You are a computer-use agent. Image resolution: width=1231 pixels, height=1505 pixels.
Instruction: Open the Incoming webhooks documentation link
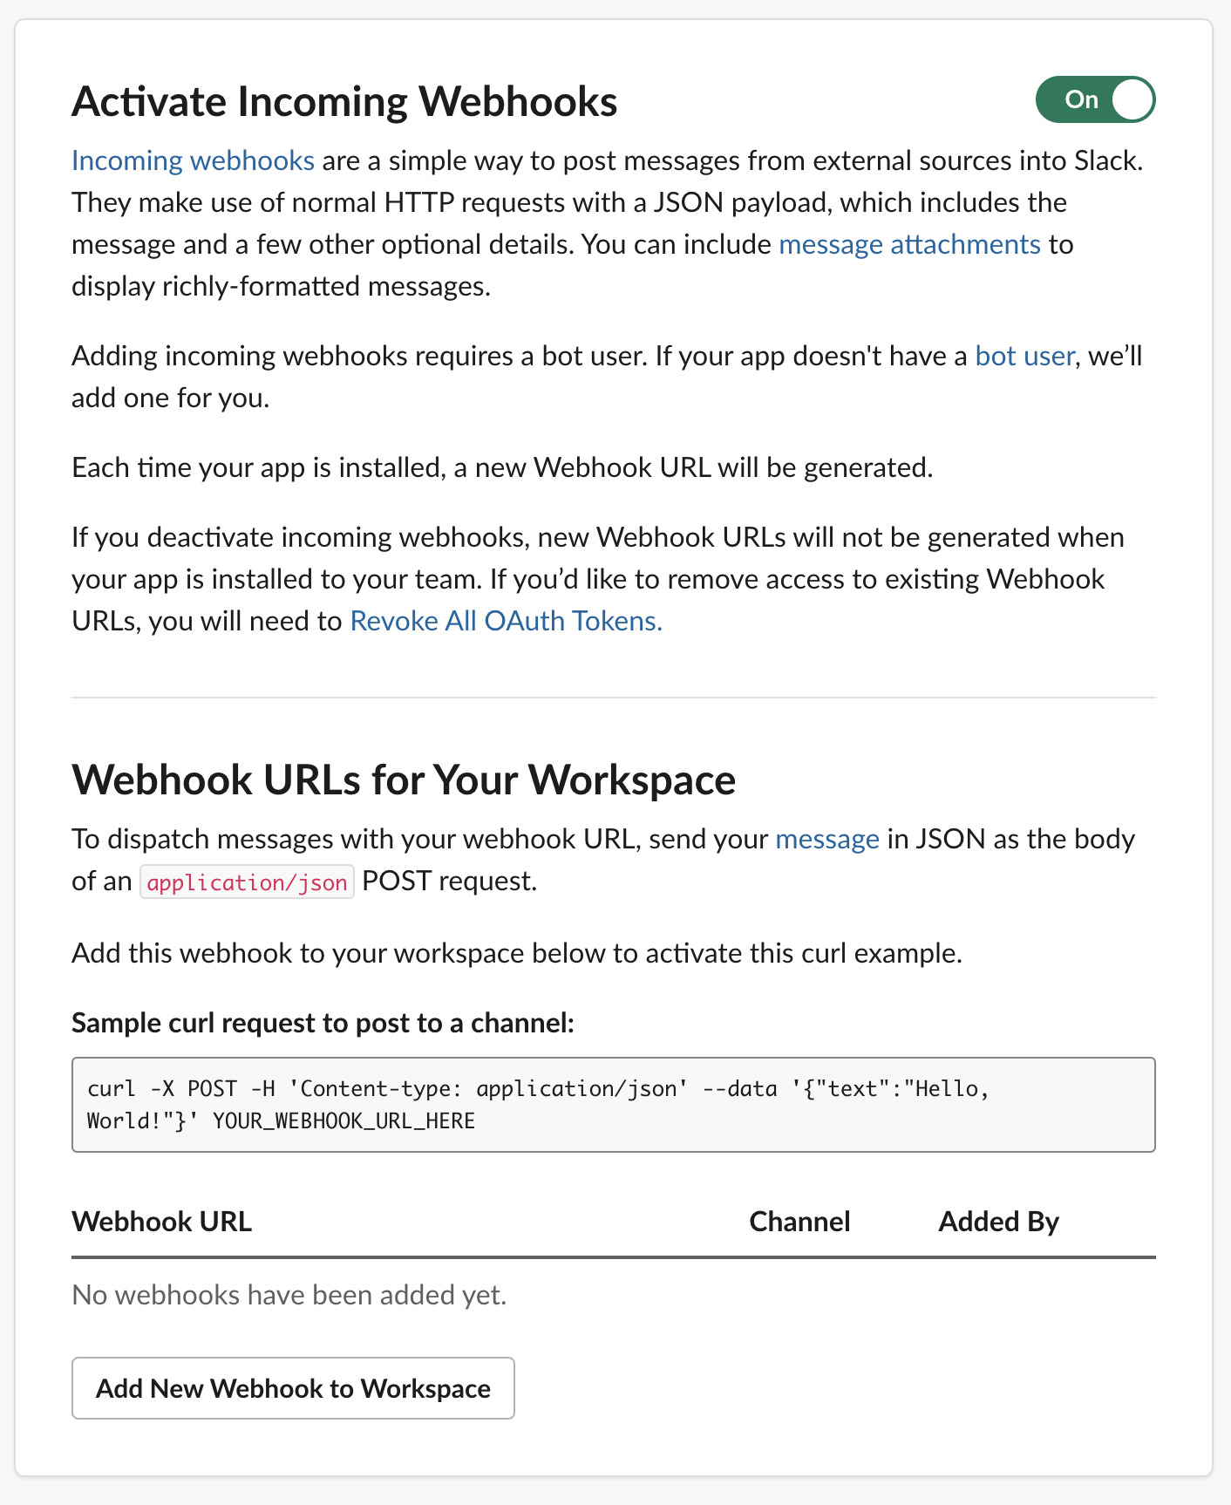coord(193,160)
